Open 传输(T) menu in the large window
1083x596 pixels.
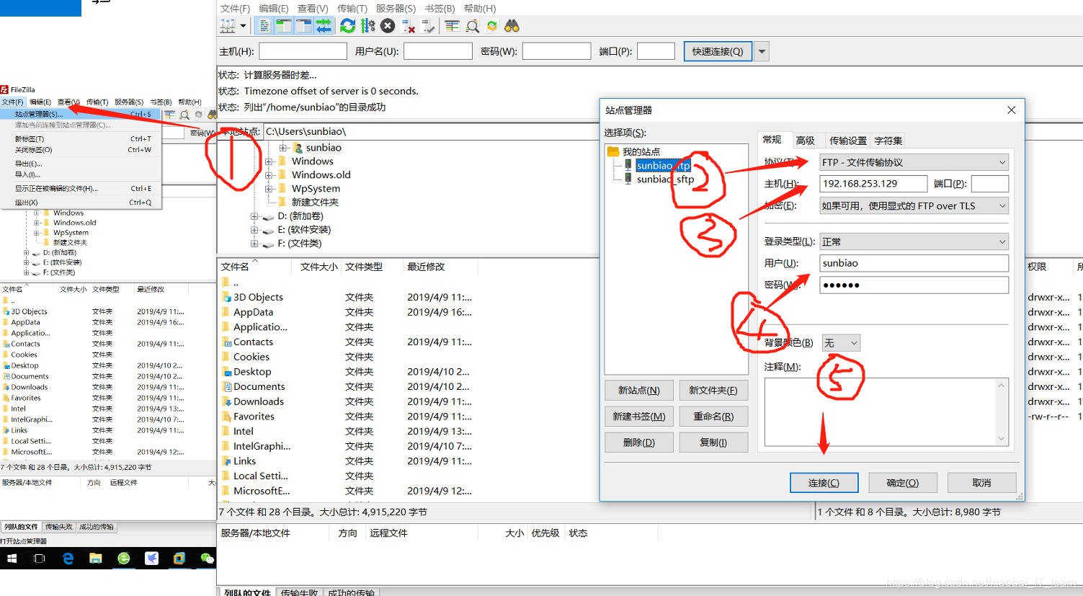(352, 9)
